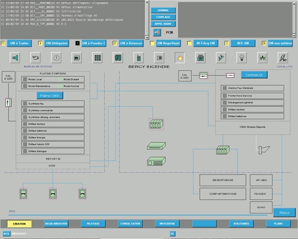Click the JOURNAL button

pyautogui.click(x=163, y=11)
